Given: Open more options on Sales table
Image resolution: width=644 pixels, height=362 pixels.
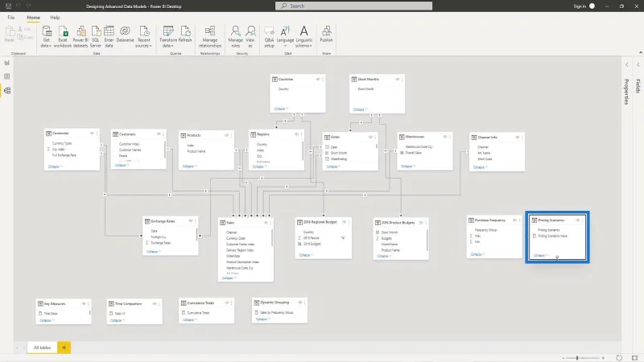Looking at the screenshot, I should click(x=270, y=223).
